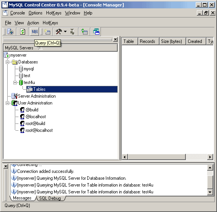
Task: Click the Tables node icon
Action: tap(30, 89)
